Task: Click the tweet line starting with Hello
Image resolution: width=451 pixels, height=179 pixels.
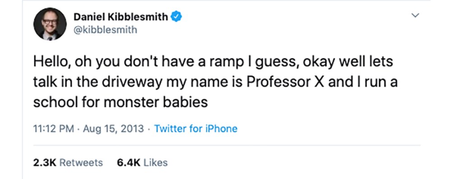Action: pyautogui.click(x=213, y=62)
